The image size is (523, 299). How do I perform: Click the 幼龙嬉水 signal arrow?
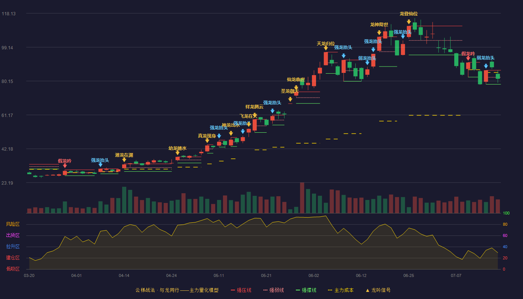(x=177, y=153)
